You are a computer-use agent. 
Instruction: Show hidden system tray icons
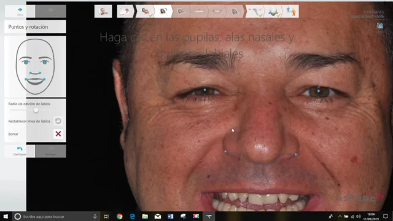[340, 217]
